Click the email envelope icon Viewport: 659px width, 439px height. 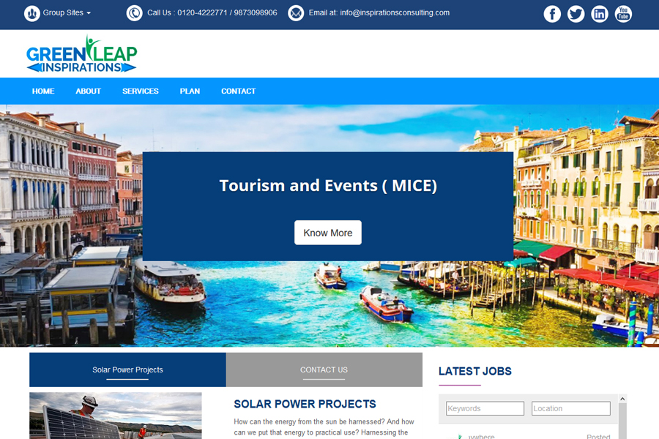coord(296,13)
